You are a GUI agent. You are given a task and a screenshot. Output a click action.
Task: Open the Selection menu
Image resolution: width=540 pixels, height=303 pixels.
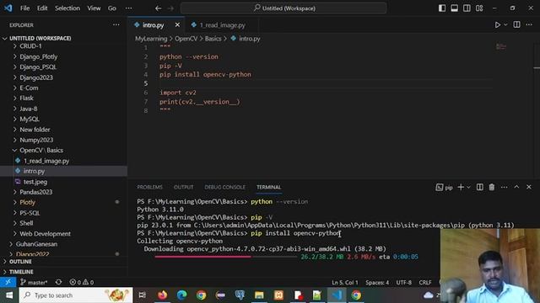(67, 8)
